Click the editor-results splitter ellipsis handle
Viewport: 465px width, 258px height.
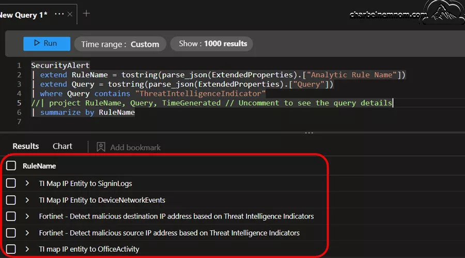(x=309, y=133)
